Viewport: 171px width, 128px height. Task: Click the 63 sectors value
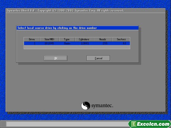tap(124, 43)
